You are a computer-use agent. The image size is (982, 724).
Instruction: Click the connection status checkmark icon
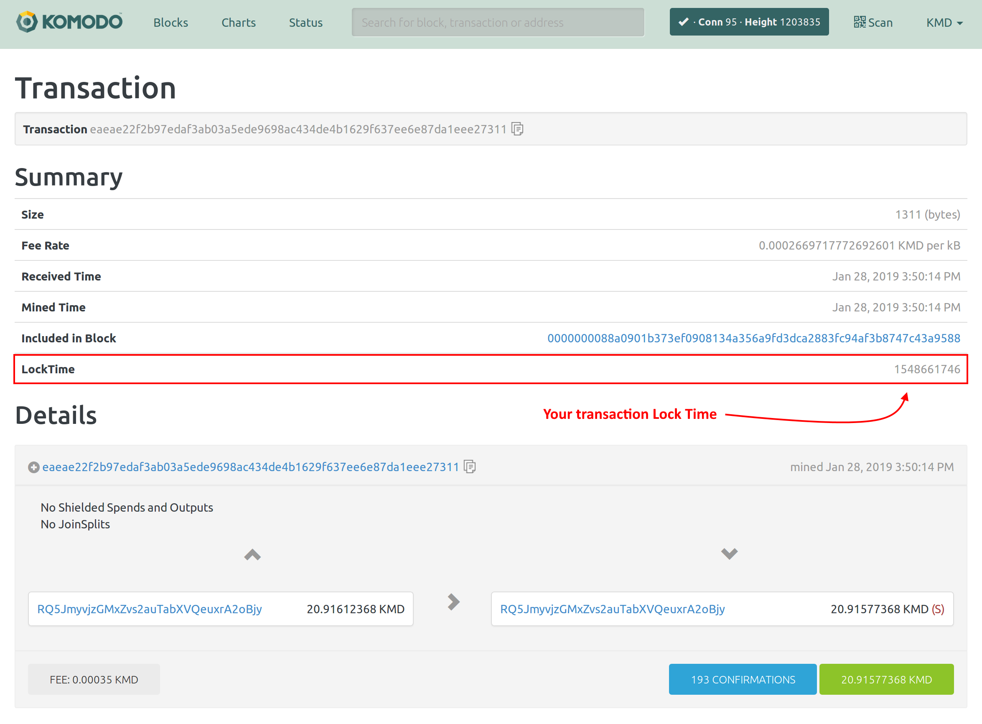point(683,22)
